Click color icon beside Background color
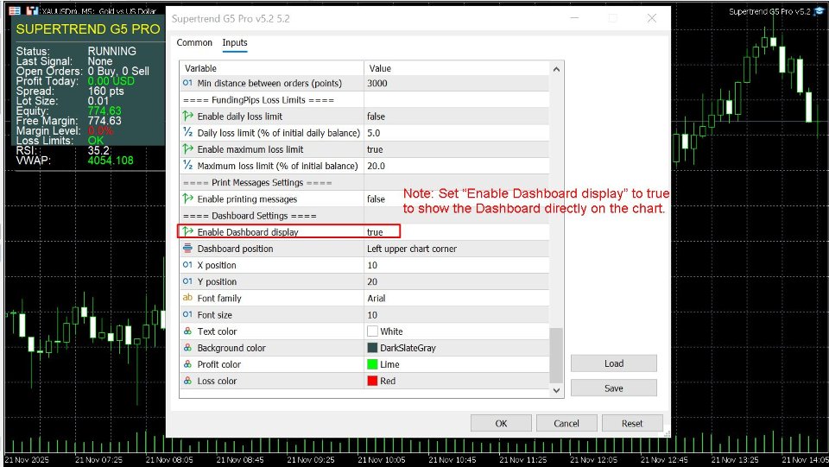 (187, 348)
